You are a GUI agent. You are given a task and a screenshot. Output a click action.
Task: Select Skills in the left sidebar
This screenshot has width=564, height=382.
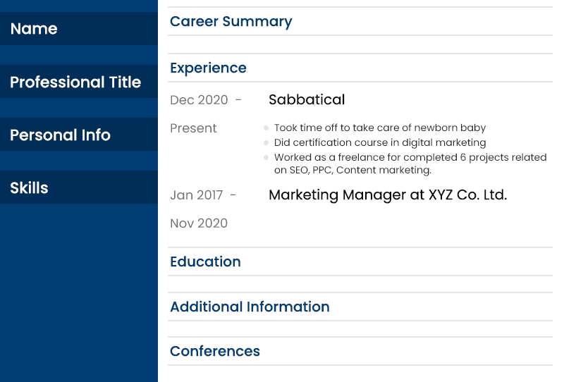pos(29,187)
